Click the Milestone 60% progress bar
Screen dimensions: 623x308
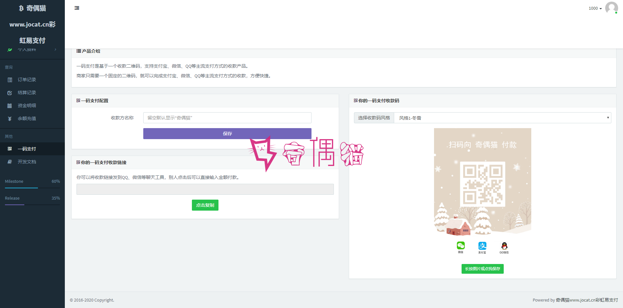coord(32,188)
